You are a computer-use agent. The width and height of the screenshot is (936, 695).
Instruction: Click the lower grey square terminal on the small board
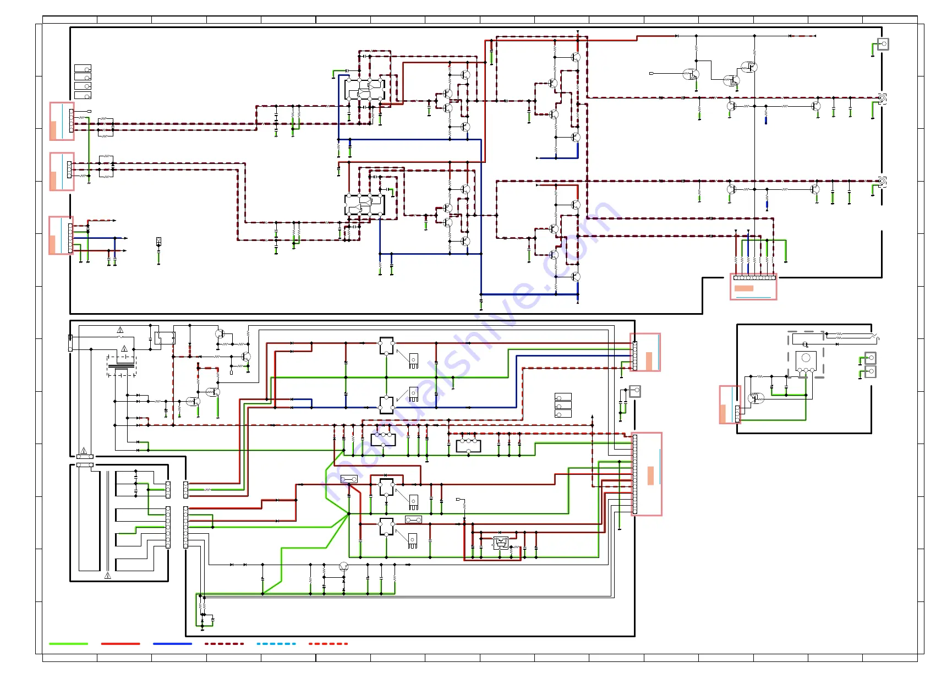(x=870, y=371)
